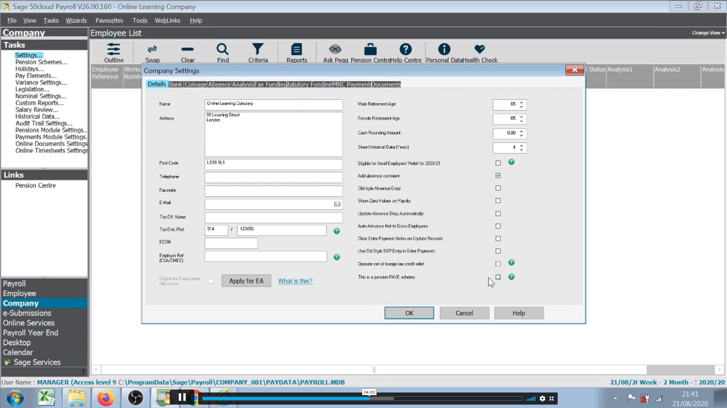Switch to the HMRC Payments tab

click(x=350, y=84)
